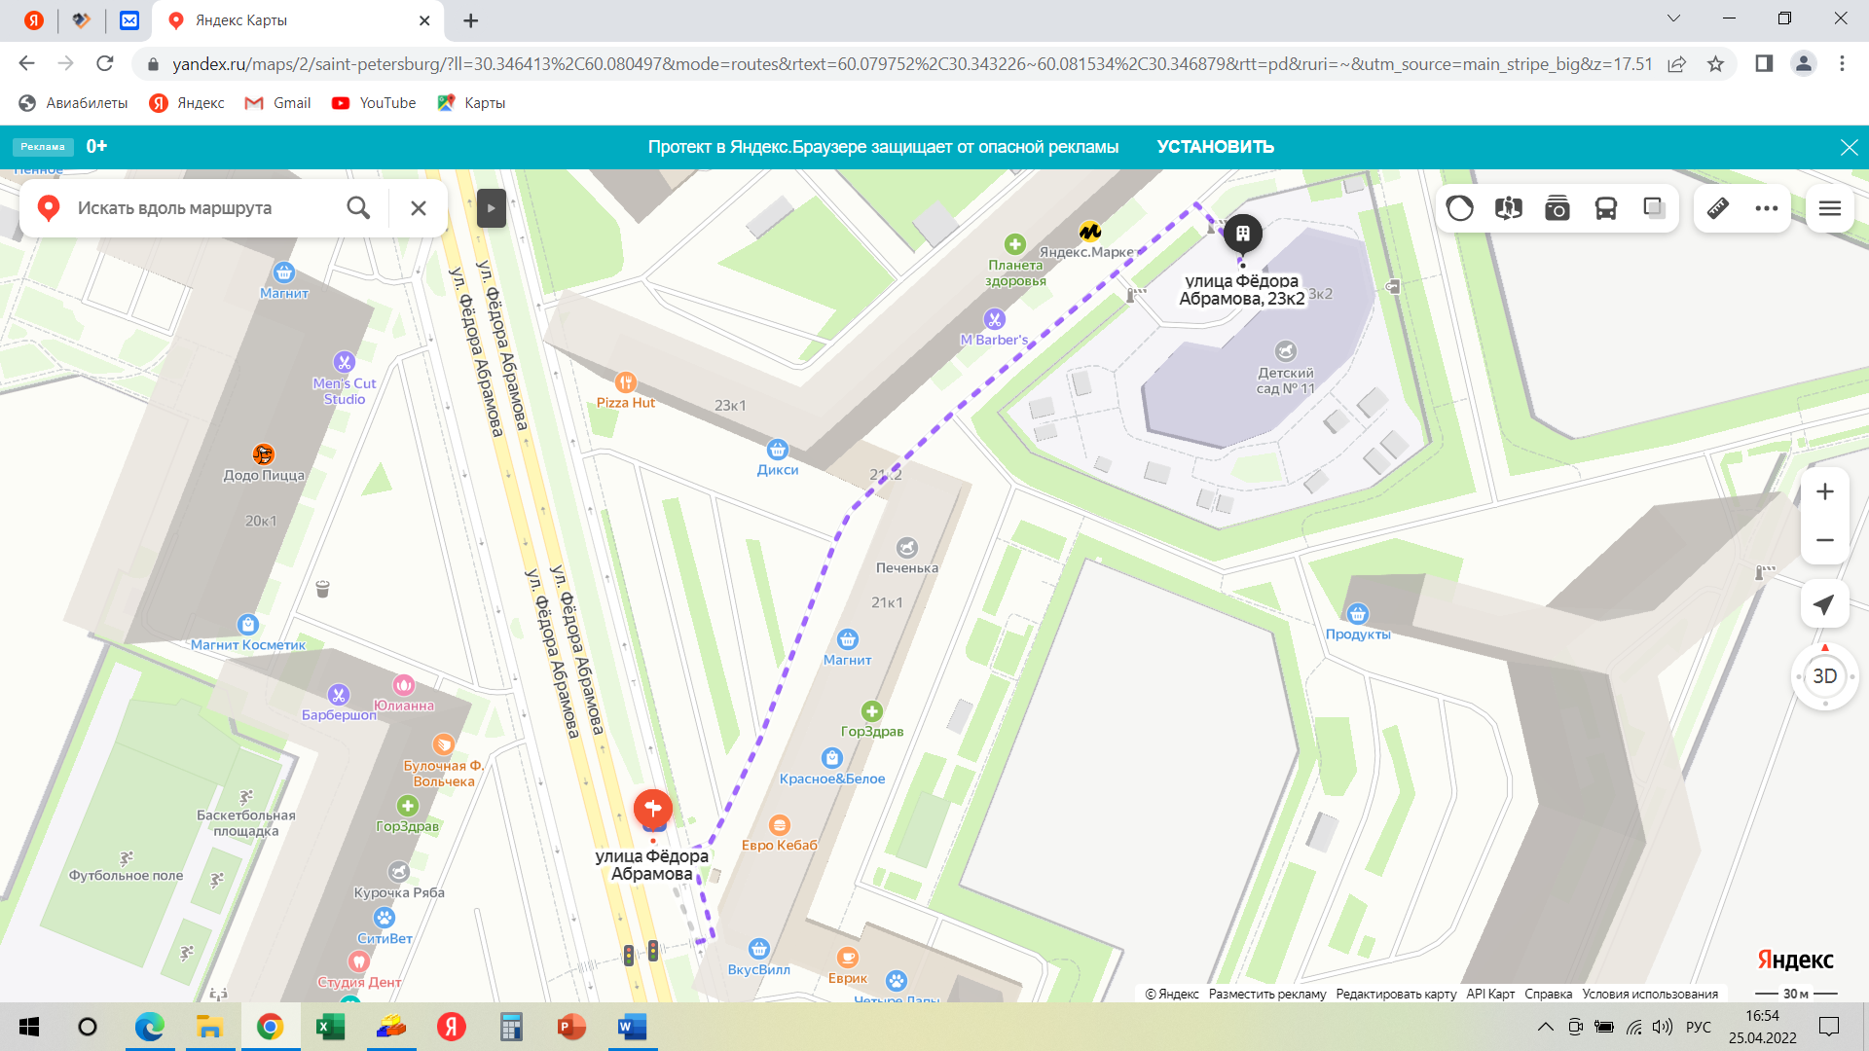Click the M'Barber's barbershop marker
The image size is (1869, 1051).
pyautogui.click(x=994, y=319)
